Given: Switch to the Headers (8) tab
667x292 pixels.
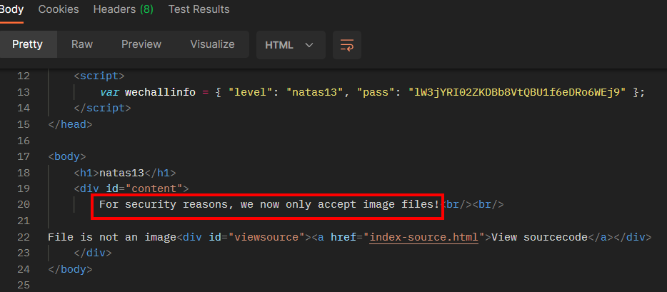Looking at the screenshot, I should pyautogui.click(x=124, y=9).
